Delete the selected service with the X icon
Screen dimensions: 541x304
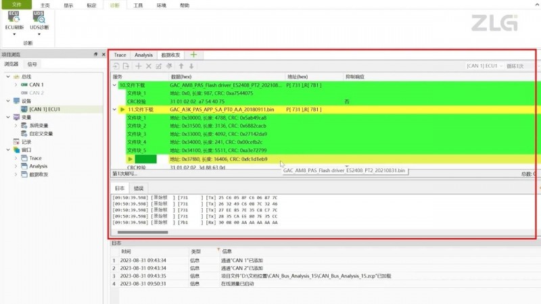click(x=149, y=66)
